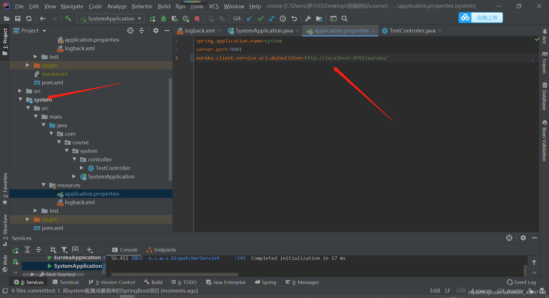Toggle the Database side panel
This screenshot has width=549, height=298.
coord(544,96)
